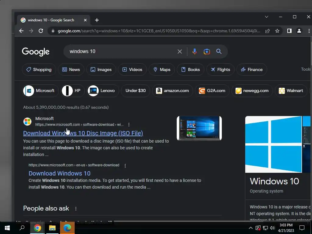This screenshot has height=234, width=312.
Task: View site information padlock icon
Action: pyautogui.click(x=53, y=31)
